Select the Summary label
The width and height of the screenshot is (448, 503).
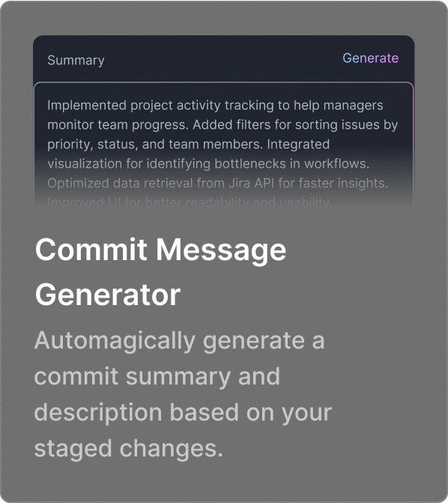tap(76, 60)
